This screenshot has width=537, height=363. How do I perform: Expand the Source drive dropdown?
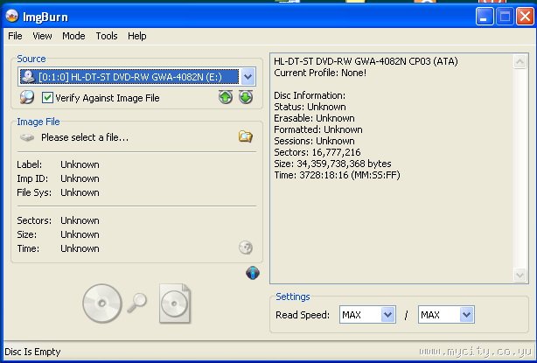248,77
